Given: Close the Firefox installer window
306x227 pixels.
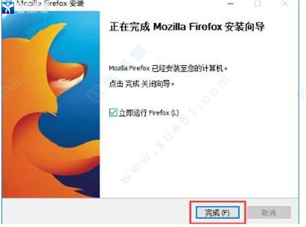Looking at the screenshot, I should point(285,4).
